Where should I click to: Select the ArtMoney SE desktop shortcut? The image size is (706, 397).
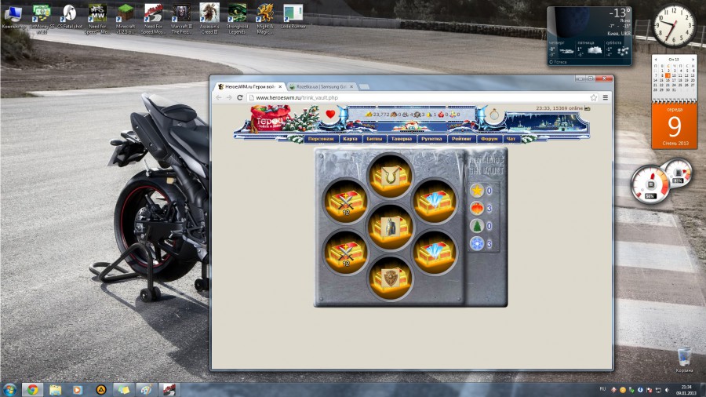coord(42,19)
